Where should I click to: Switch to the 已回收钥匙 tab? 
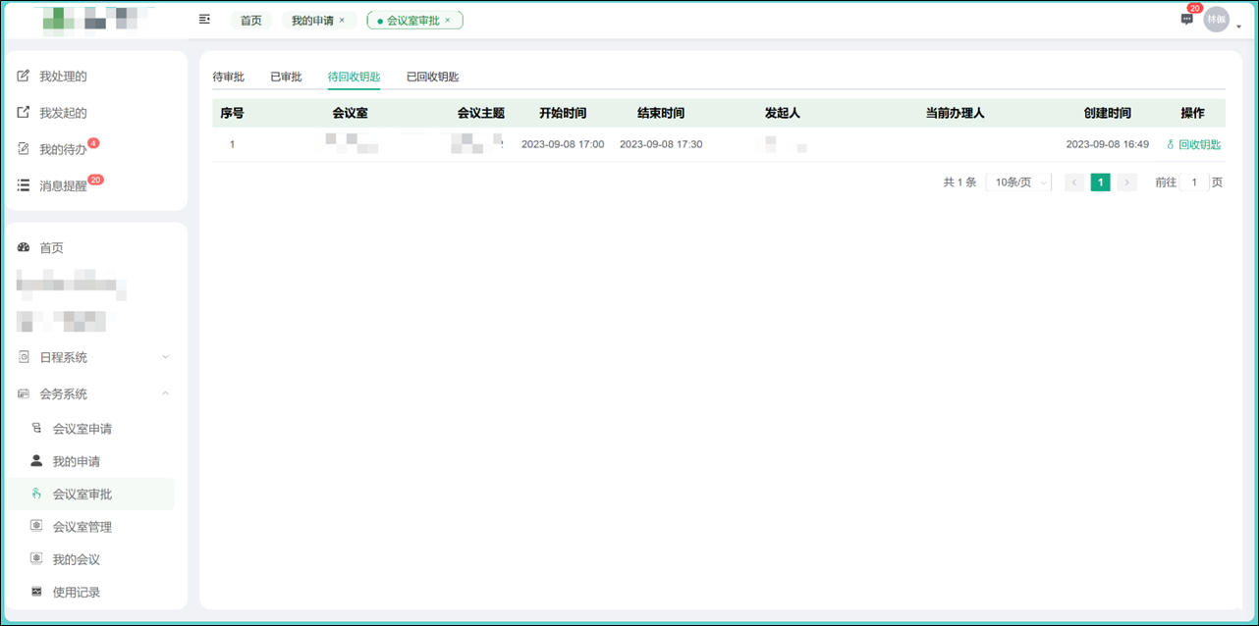pos(432,76)
